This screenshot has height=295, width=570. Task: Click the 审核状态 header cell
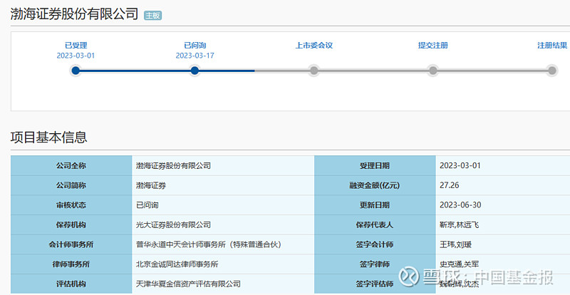click(71, 205)
